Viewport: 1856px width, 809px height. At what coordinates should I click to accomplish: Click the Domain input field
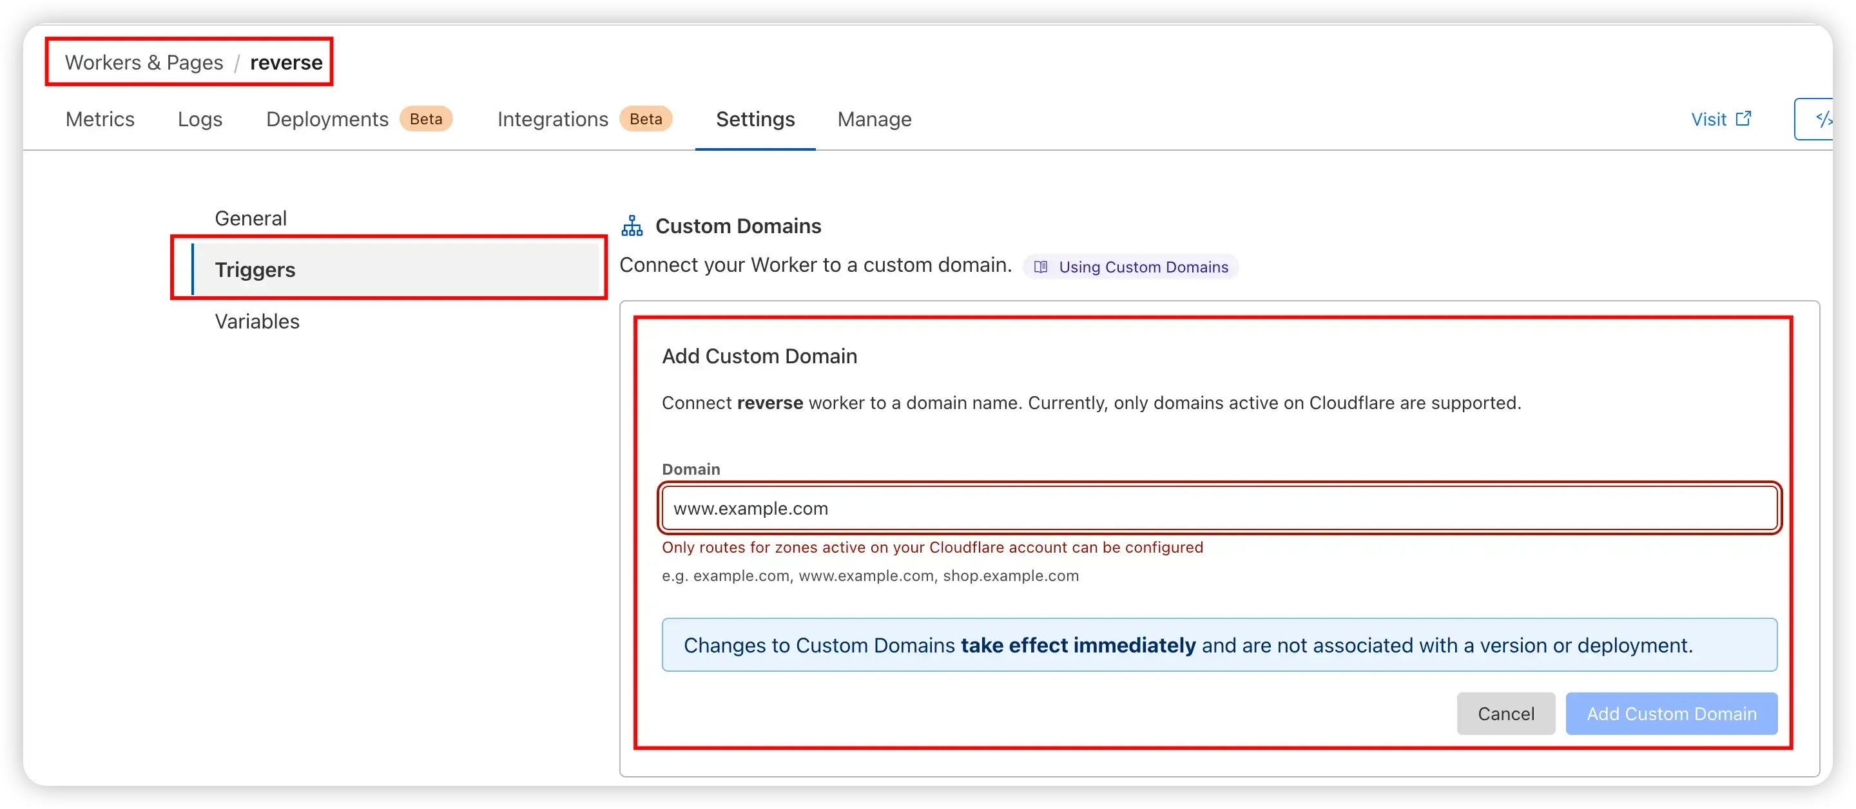pyautogui.click(x=1219, y=509)
